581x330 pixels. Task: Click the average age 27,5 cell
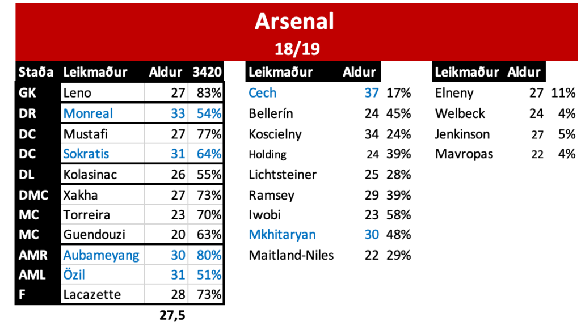tap(172, 315)
